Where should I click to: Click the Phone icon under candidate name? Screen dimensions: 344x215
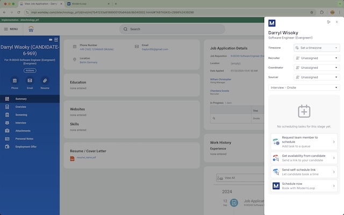15,81
